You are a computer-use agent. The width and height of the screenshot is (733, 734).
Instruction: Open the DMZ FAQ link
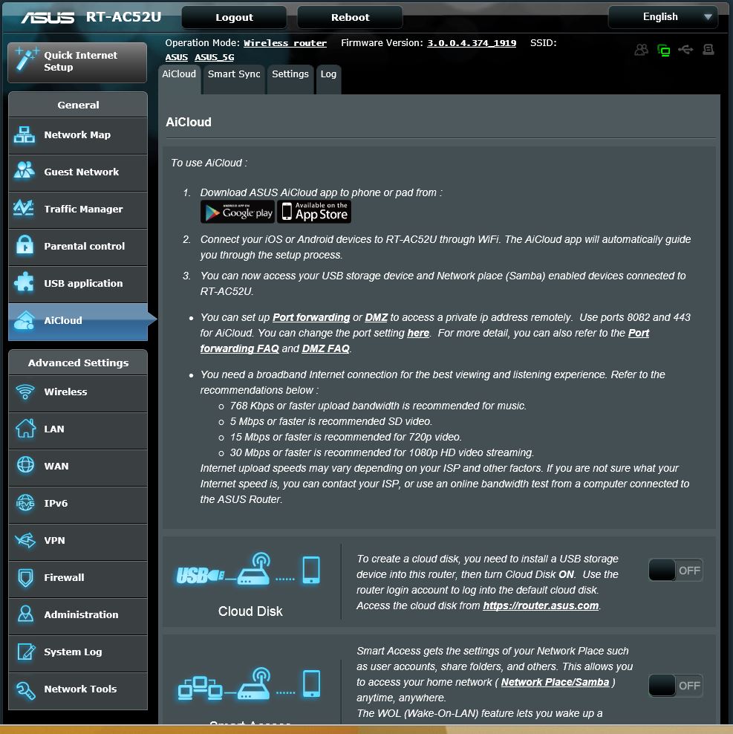pyautogui.click(x=326, y=348)
